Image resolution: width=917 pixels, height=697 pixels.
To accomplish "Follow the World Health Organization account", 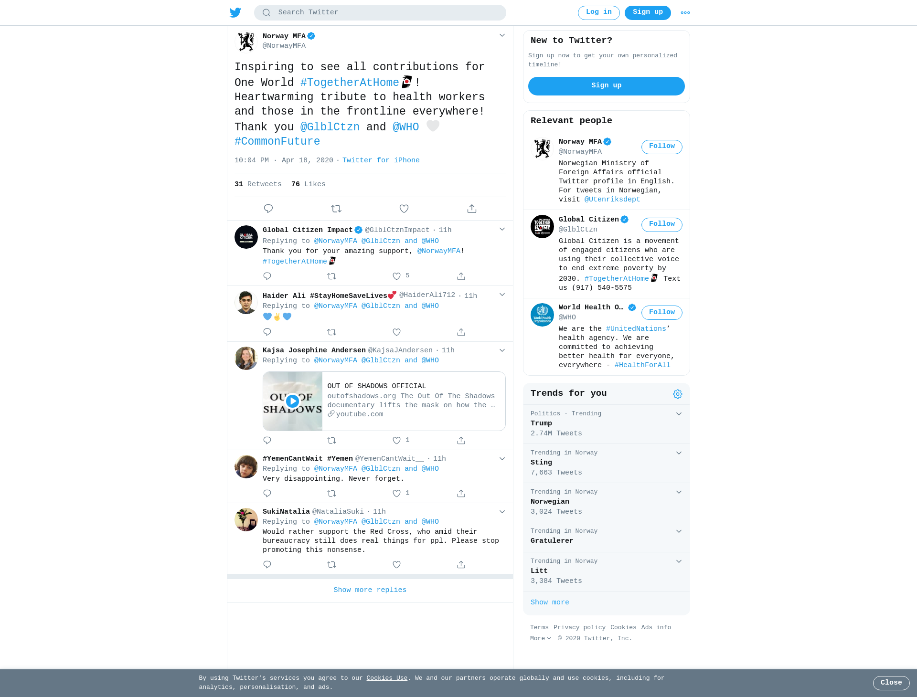I will tap(662, 312).
